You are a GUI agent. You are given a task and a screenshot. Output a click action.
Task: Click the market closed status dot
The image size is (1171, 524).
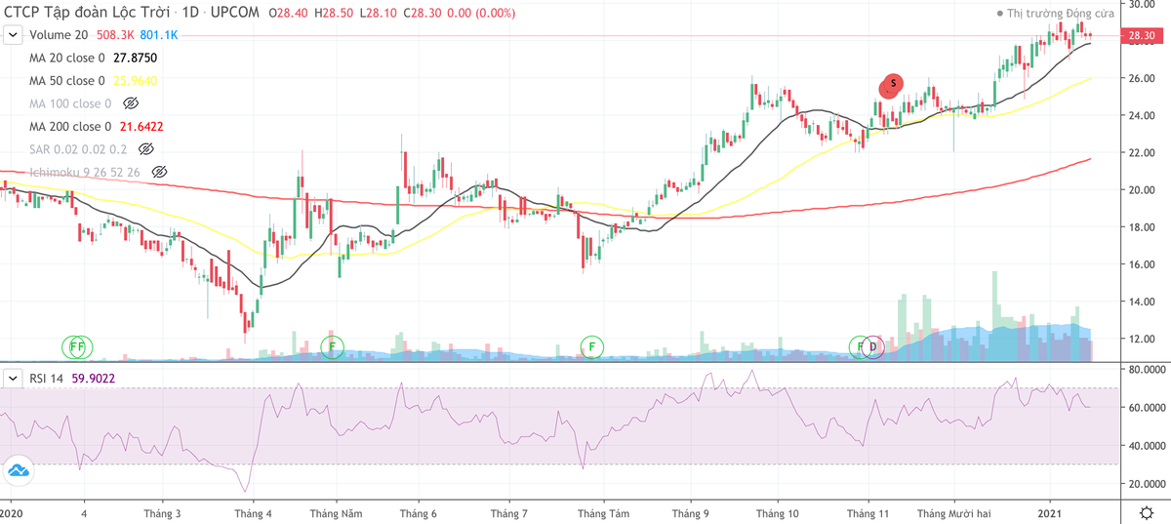click(999, 14)
